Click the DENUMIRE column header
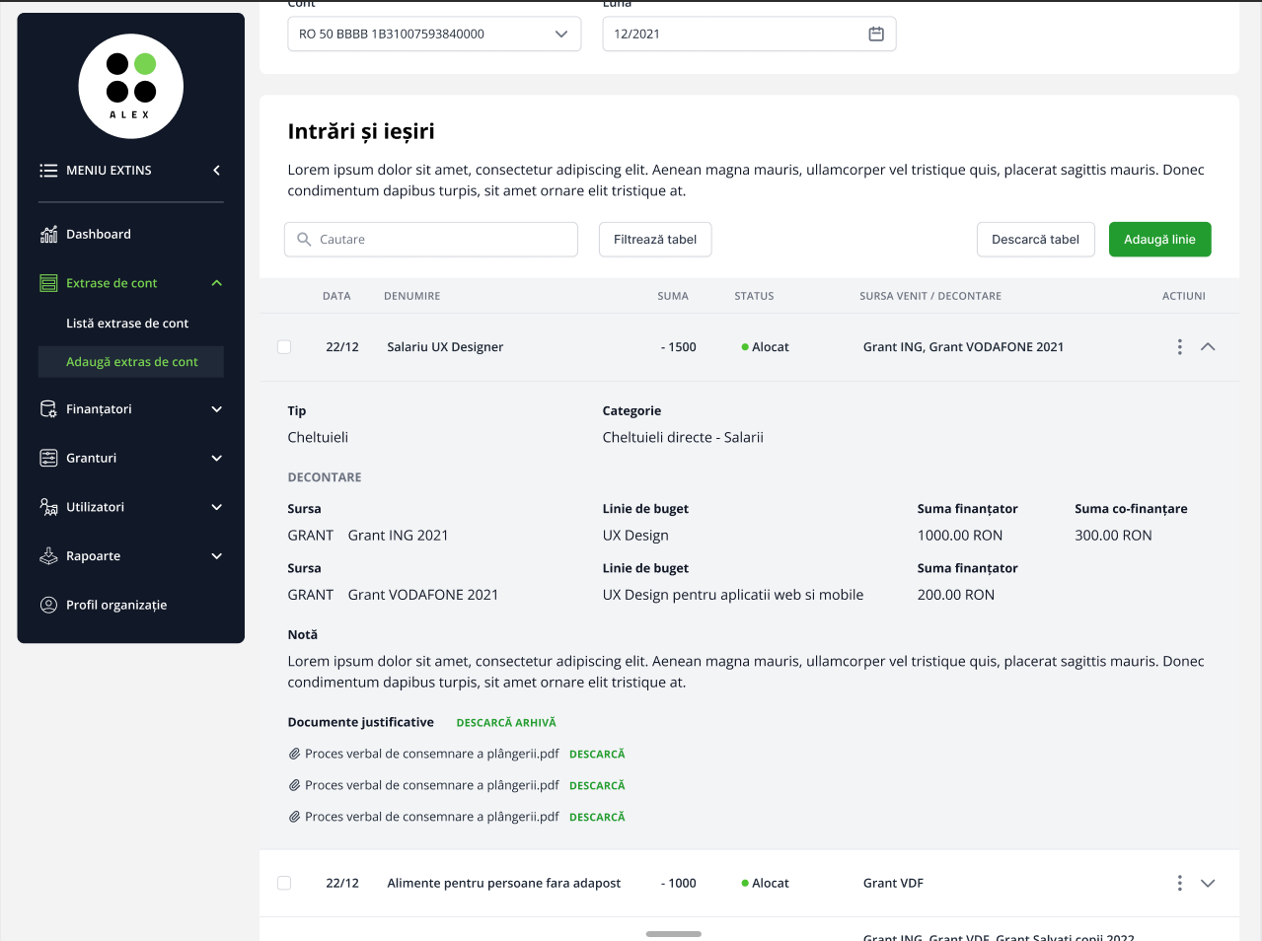Screen dimensions: 1262x941 (412, 296)
